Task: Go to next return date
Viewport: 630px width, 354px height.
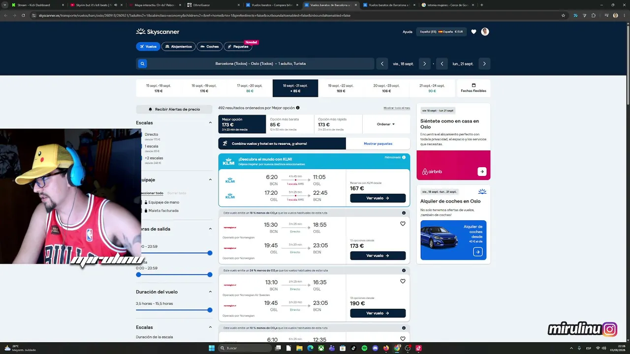Action: tap(484, 63)
